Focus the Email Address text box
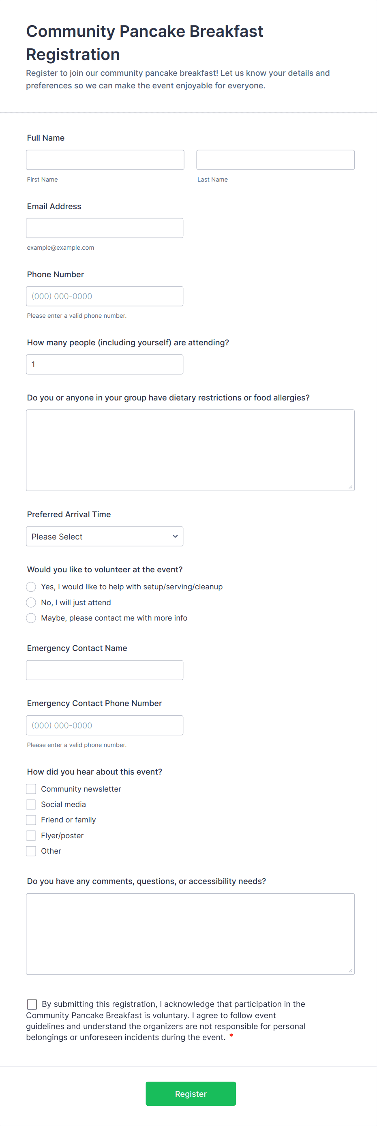377x1126 pixels. (x=105, y=228)
